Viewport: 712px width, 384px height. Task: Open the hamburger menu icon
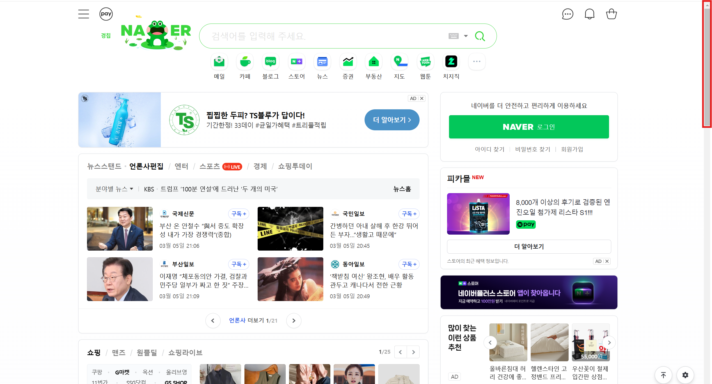click(83, 14)
